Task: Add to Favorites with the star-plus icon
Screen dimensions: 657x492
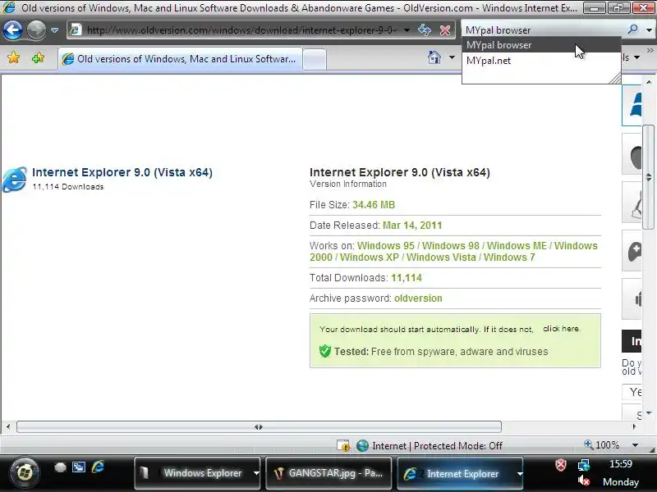Action: click(38, 57)
